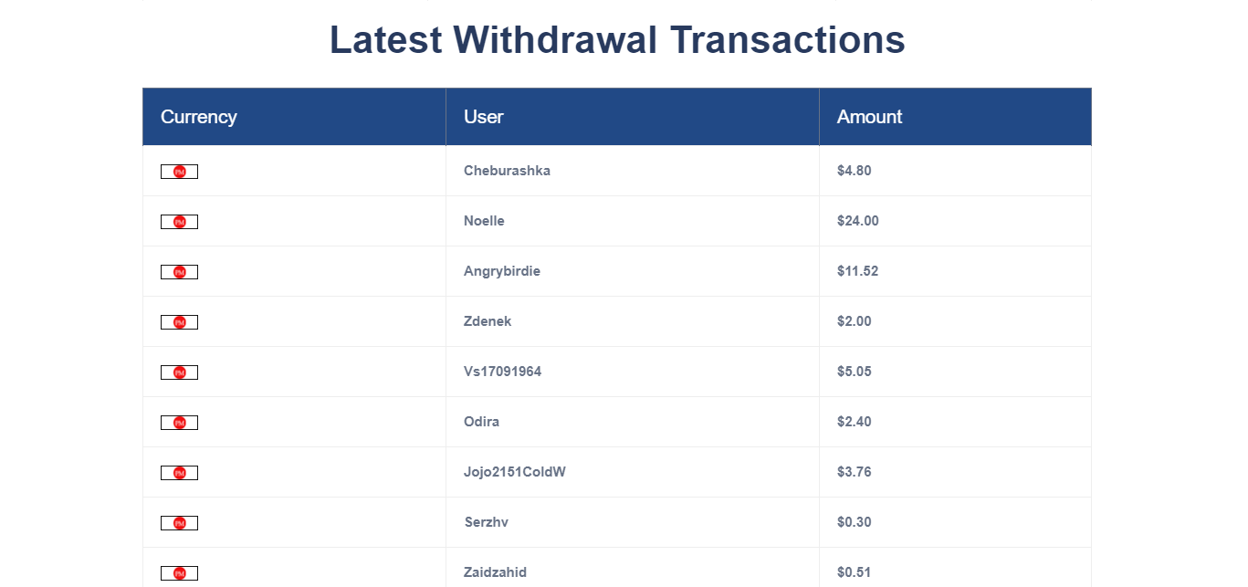1248x587 pixels.
Task: Click the currency icon next to Angrybirdie
Action: [x=179, y=272]
